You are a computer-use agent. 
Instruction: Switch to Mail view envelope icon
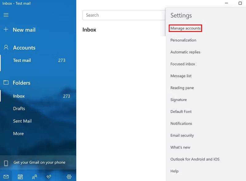tap(6, 177)
